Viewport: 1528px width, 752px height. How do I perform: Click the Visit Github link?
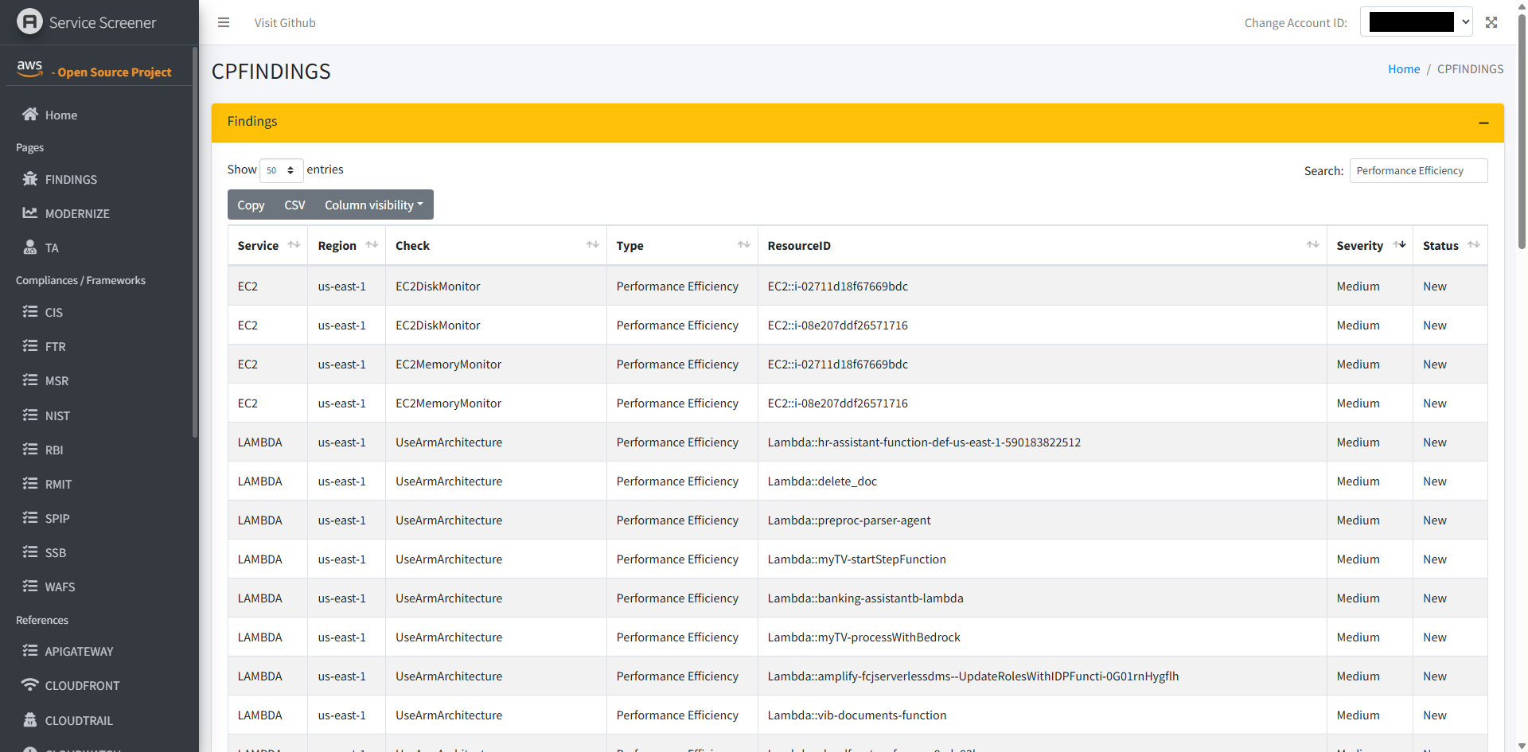(x=285, y=23)
